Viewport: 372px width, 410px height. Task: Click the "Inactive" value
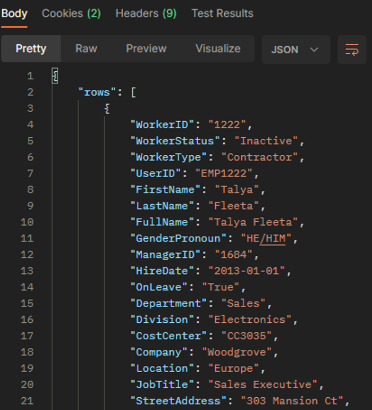[x=266, y=141]
